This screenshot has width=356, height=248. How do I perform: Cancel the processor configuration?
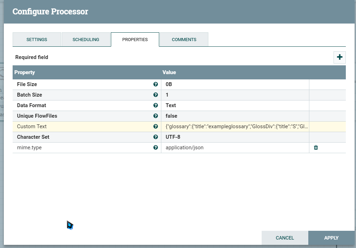(x=285, y=238)
